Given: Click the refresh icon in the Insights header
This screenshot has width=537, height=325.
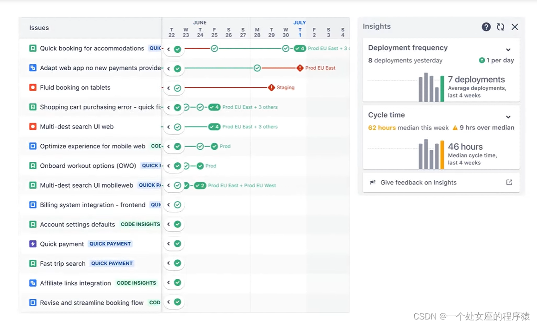Looking at the screenshot, I should coord(500,27).
